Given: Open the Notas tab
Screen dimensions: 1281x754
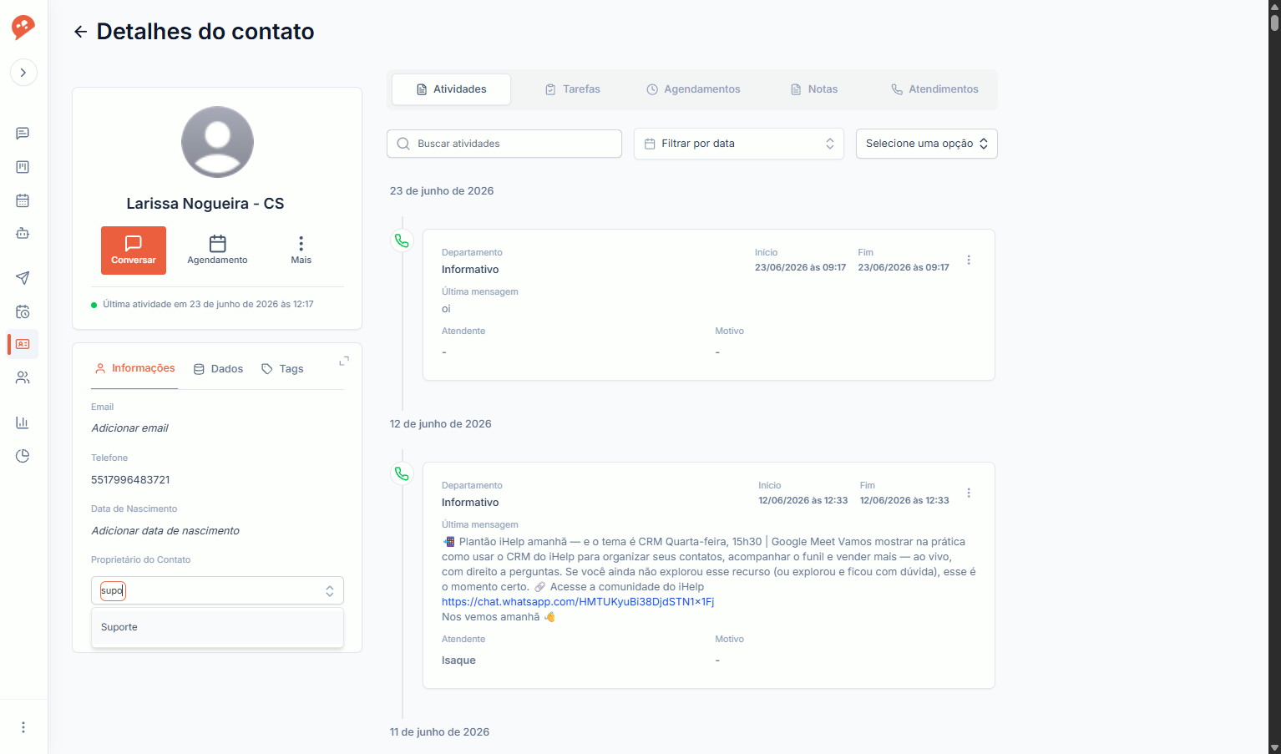Looking at the screenshot, I should 814,89.
